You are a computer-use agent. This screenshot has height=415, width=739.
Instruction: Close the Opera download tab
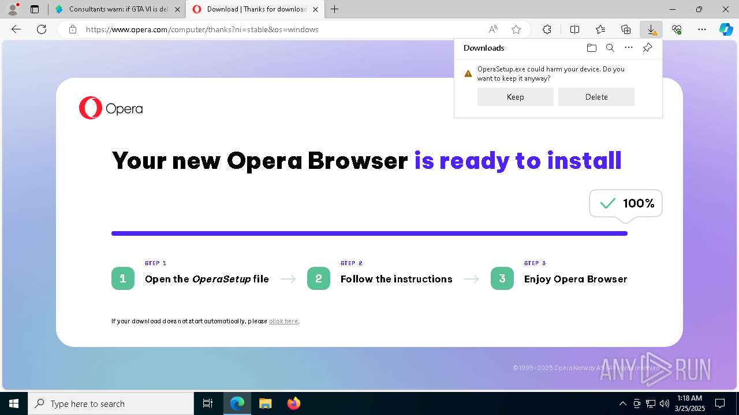click(x=315, y=9)
